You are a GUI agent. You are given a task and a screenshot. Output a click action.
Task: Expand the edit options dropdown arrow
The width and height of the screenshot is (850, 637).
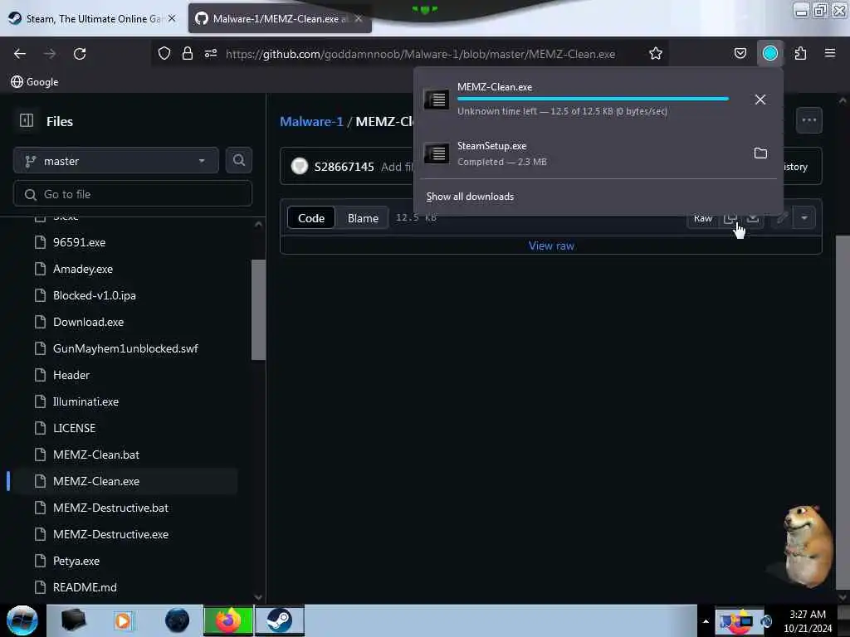804,218
